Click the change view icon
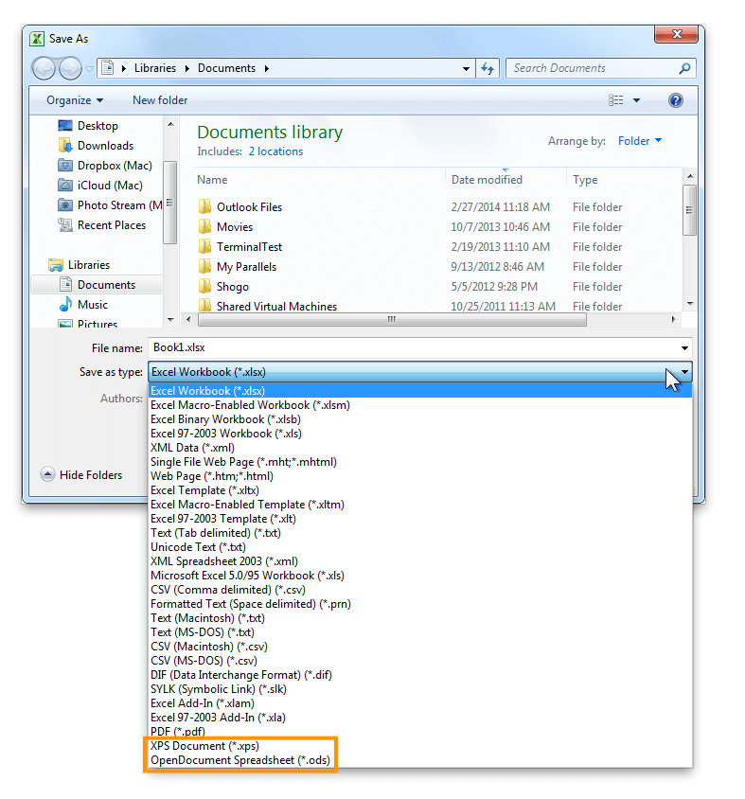 click(x=616, y=100)
